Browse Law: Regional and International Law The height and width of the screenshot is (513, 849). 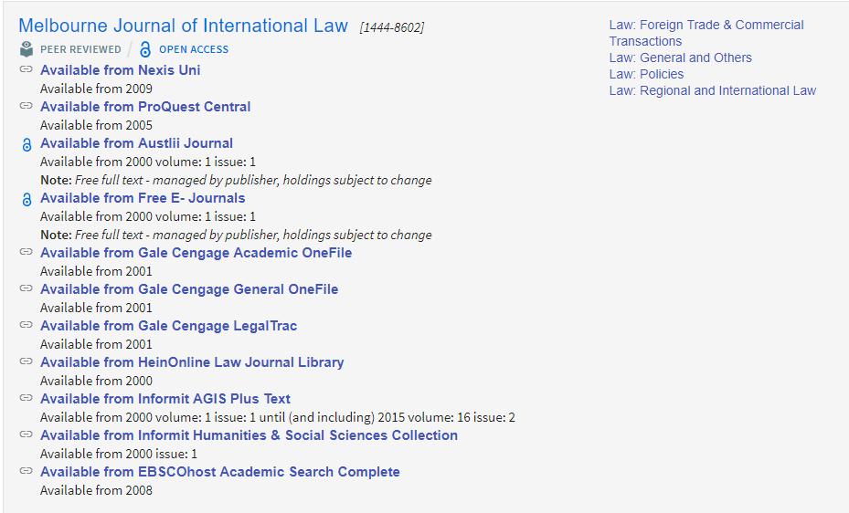coord(712,90)
